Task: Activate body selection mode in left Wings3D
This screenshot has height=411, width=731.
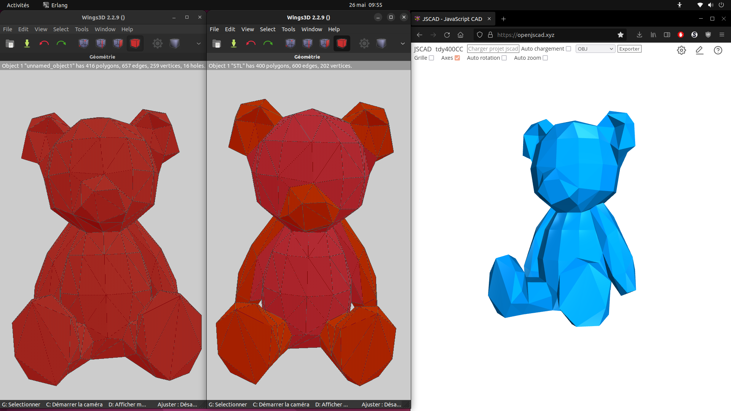Action: pos(135,43)
